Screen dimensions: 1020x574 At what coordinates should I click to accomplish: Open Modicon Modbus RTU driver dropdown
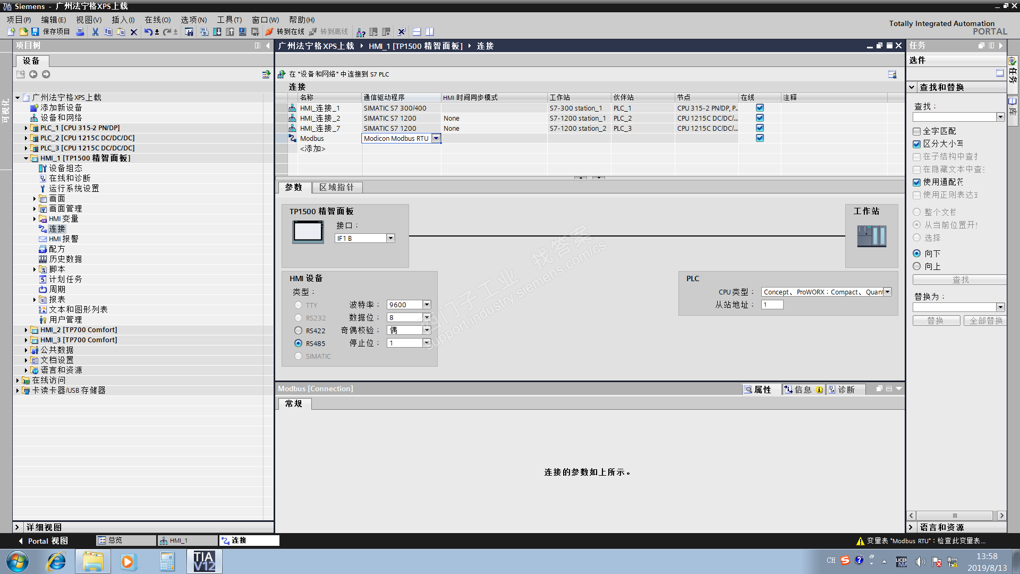[x=436, y=138]
